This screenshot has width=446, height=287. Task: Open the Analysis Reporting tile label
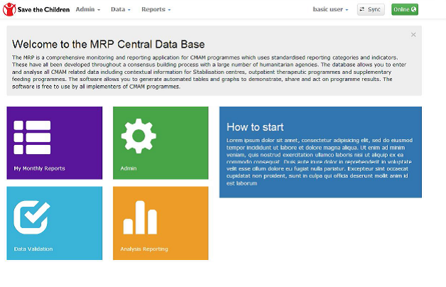(x=144, y=249)
